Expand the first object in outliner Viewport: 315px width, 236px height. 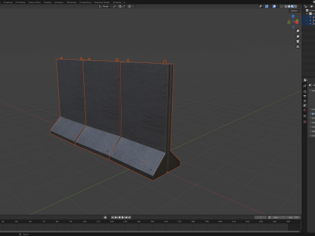[310, 17]
